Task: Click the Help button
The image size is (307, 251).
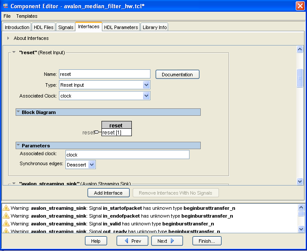Action: coord(96,241)
